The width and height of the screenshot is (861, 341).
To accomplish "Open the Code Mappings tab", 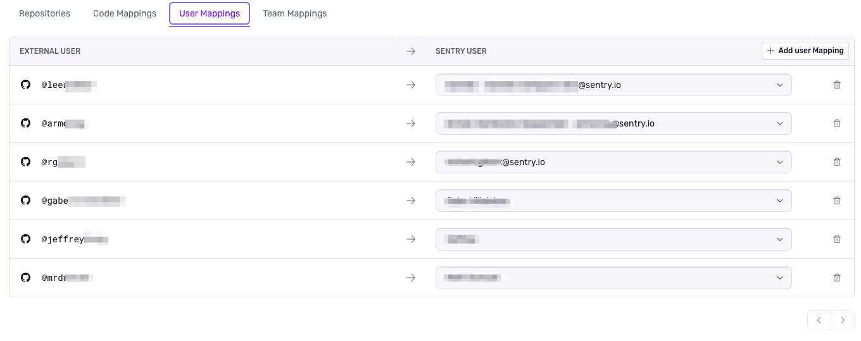I will (125, 13).
